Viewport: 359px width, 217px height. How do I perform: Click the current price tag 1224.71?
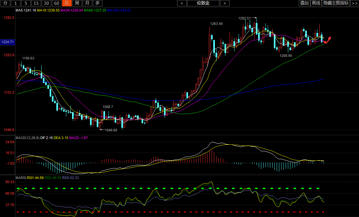pos(8,42)
